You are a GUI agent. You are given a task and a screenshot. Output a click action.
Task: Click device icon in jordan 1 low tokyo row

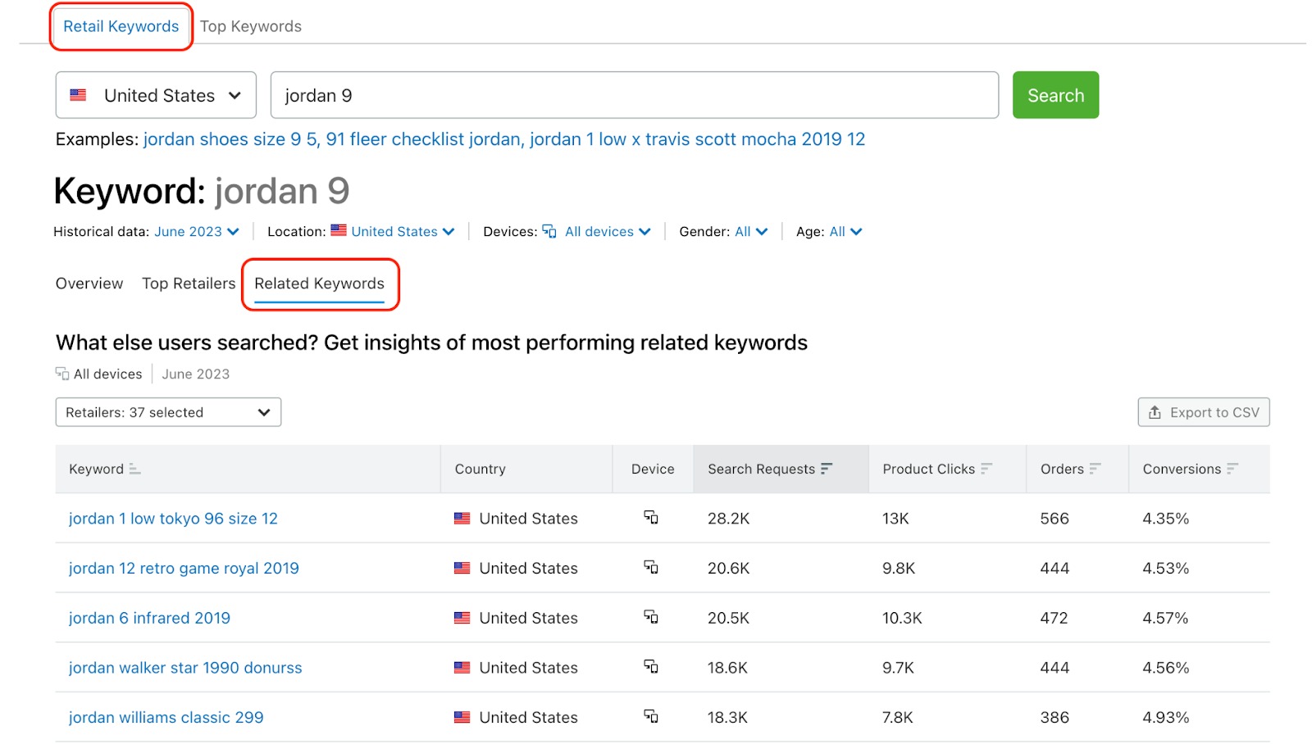651,517
